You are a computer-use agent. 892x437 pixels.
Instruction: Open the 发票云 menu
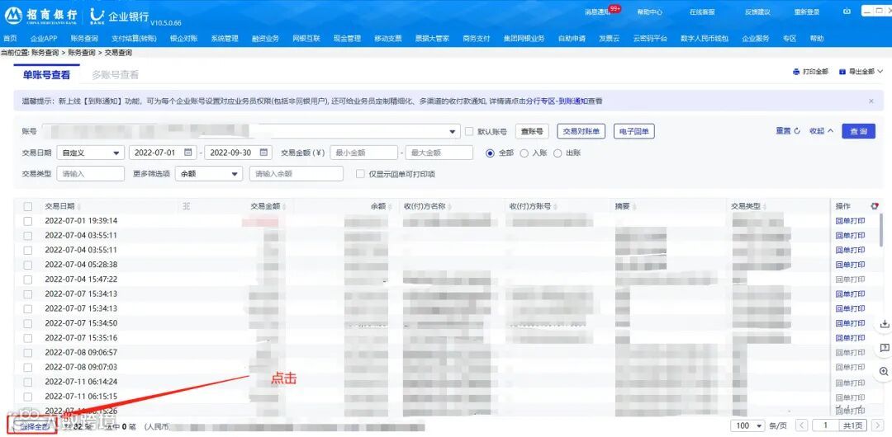(609, 39)
